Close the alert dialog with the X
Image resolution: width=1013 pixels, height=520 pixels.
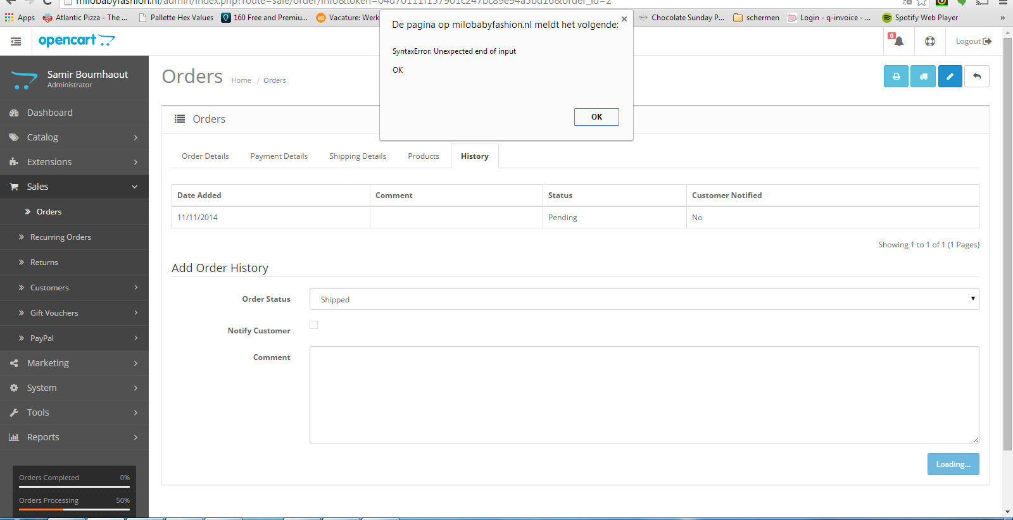pos(624,19)
